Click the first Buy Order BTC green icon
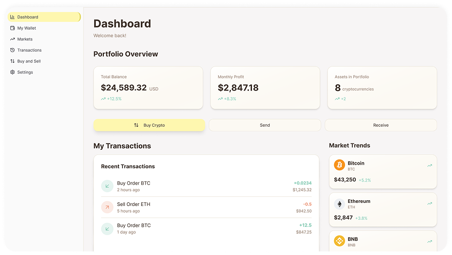 coord(107,186)
